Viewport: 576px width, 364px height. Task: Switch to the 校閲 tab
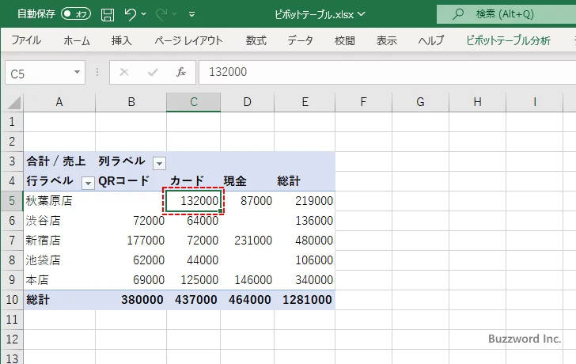(345, 40)
